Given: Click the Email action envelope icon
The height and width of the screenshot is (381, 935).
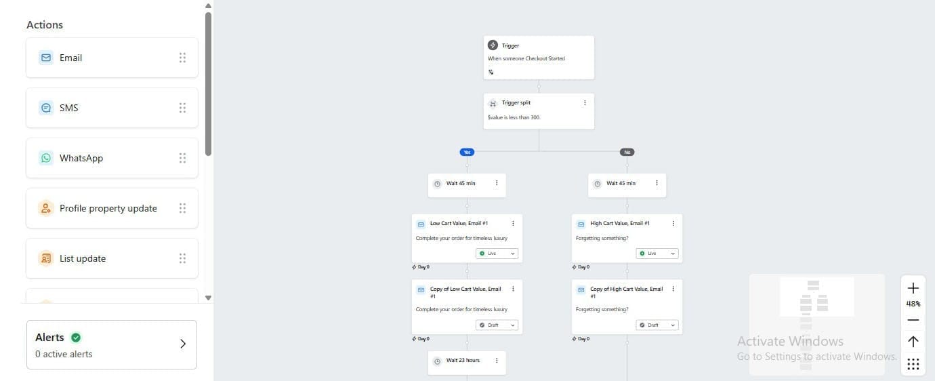Looking at the screenshot, I should point(45,58).
